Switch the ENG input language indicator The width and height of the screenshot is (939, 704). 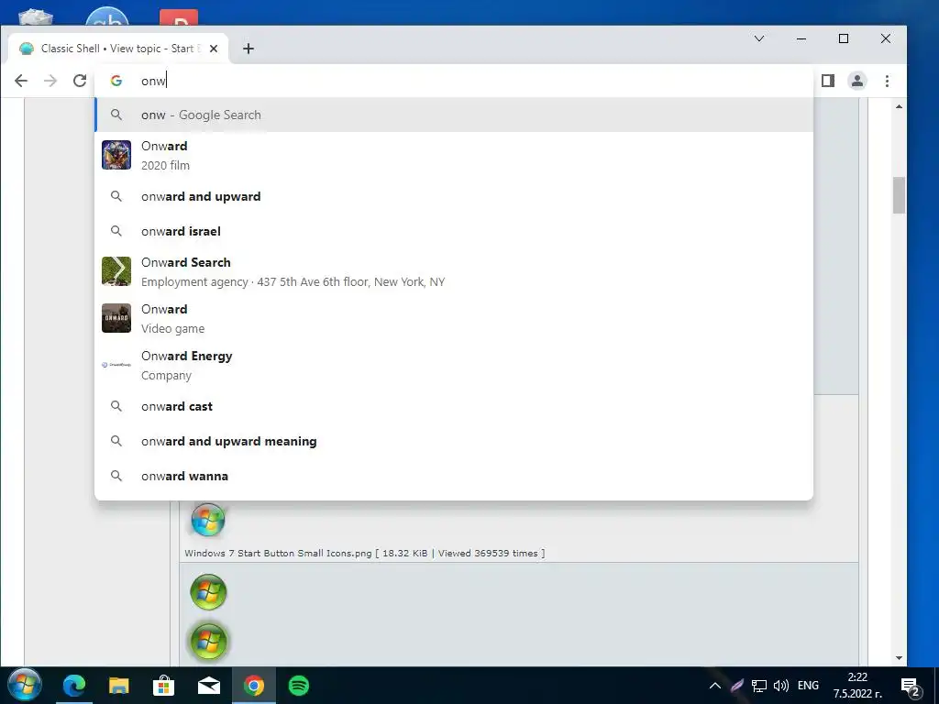tap(808, 686)
